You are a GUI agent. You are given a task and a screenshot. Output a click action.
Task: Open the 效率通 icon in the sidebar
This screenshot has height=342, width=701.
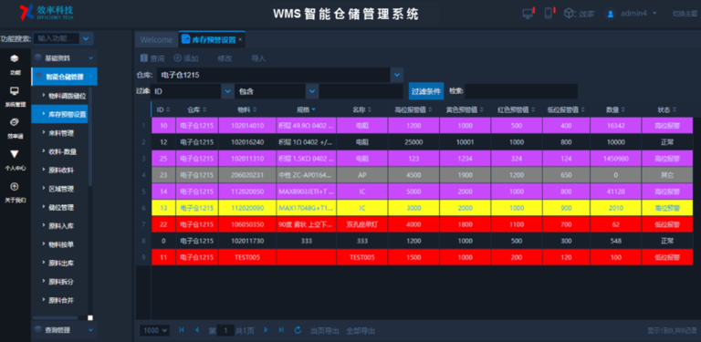[15, 122]
